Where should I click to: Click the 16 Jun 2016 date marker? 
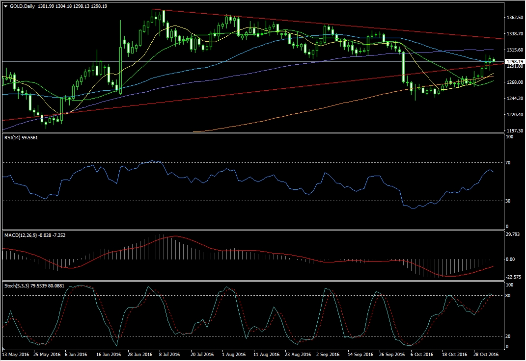click(109, 354)
